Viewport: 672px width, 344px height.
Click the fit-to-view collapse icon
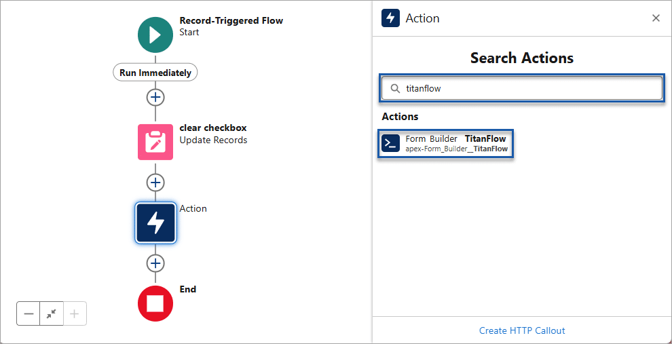click(52, 313)
